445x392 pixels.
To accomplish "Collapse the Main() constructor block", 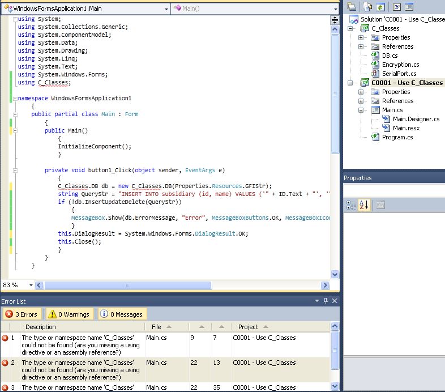I will click(x=15, y=131).
